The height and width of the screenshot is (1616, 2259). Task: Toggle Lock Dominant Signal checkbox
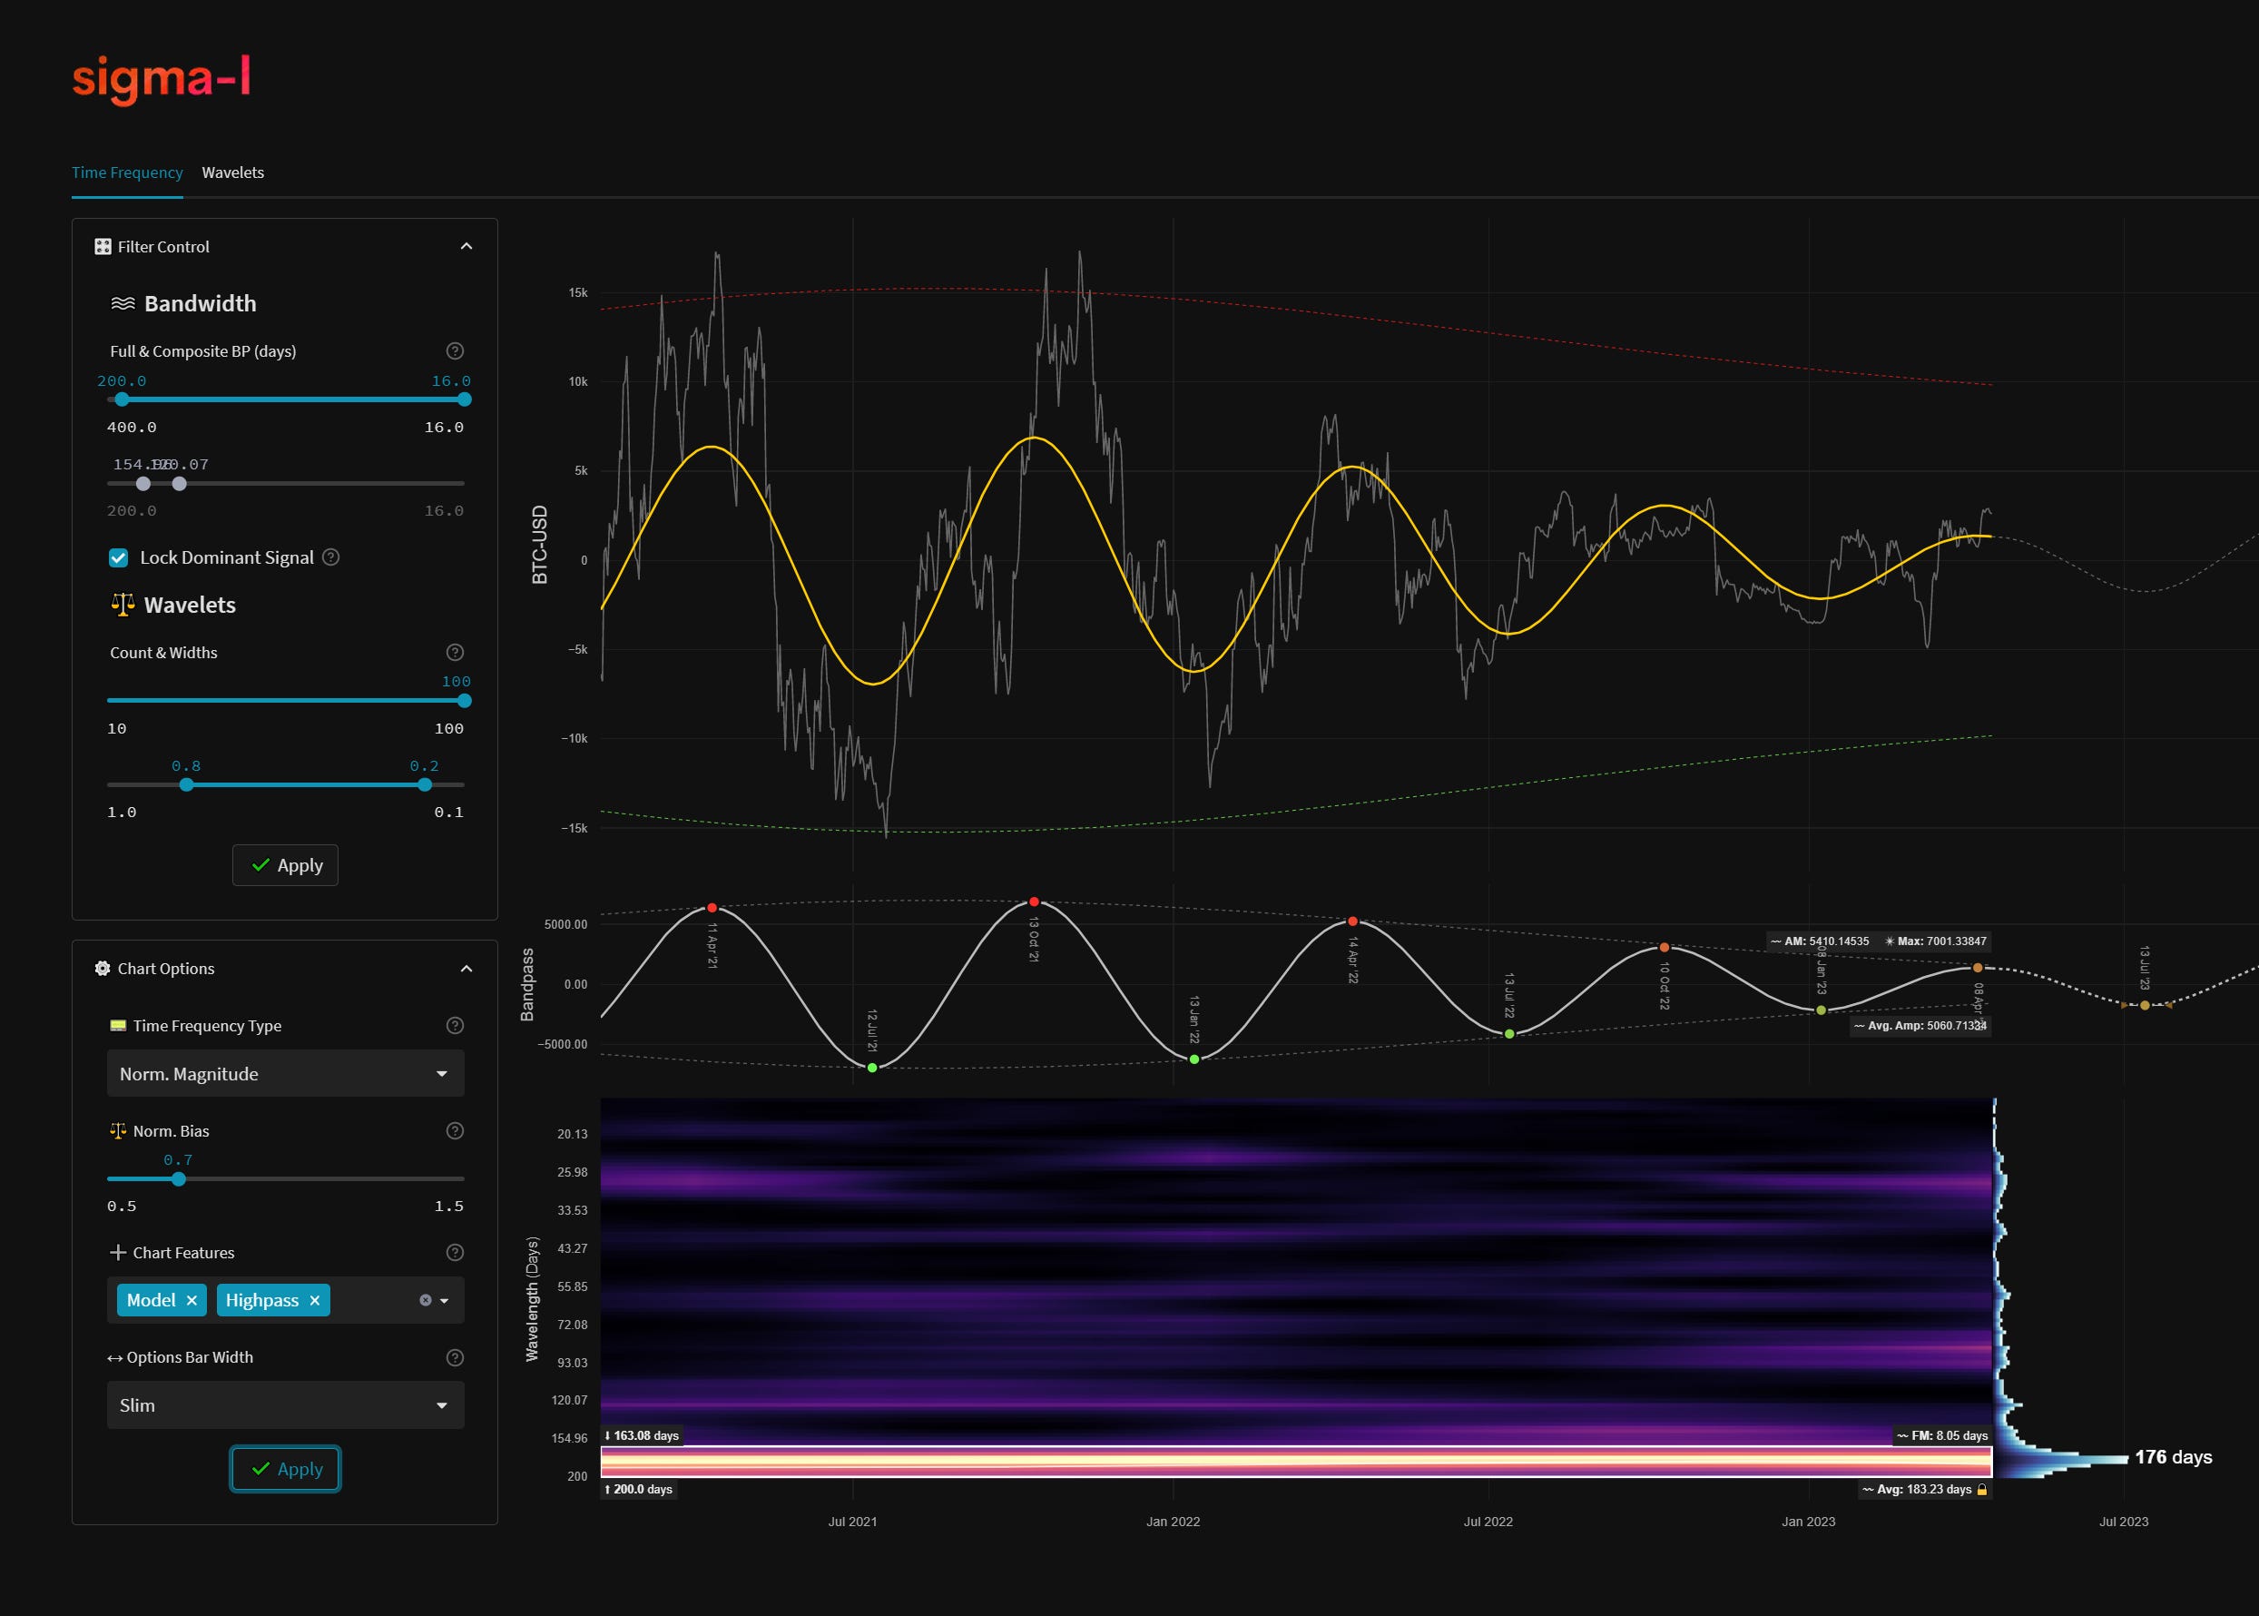[118, 557]
